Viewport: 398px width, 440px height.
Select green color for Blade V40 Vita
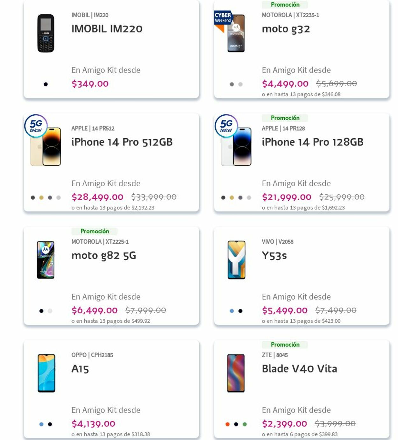coord(245,424)
